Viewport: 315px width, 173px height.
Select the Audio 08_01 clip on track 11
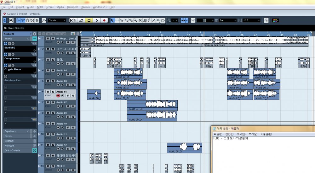pos(184,148)
